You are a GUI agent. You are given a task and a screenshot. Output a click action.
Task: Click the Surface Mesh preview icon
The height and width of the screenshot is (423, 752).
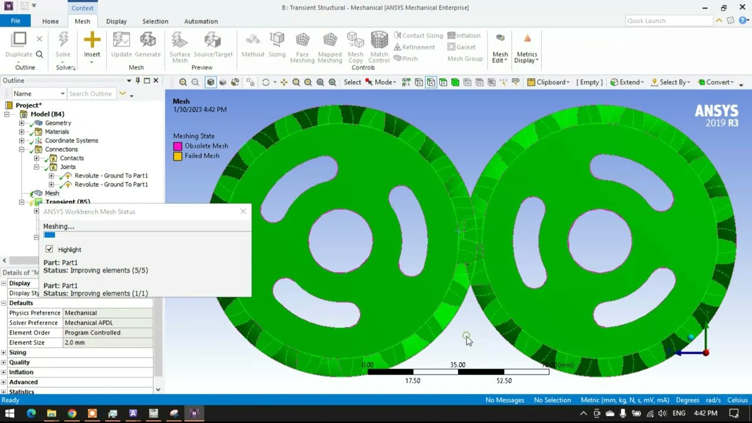(x=180, y=40)
